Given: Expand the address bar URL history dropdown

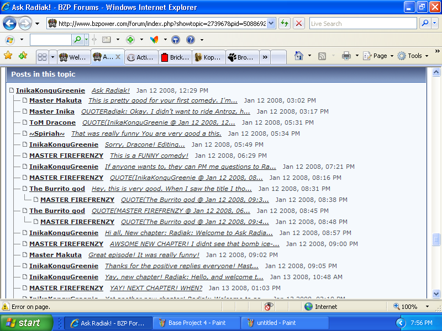Looking at the screenshot, I should [271, 23].
